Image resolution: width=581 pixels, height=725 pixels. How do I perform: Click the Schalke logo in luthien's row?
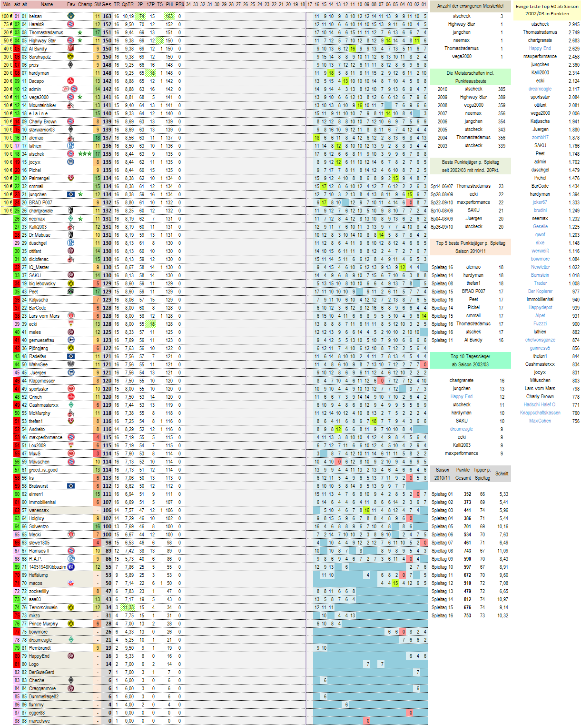pos(70,146)
